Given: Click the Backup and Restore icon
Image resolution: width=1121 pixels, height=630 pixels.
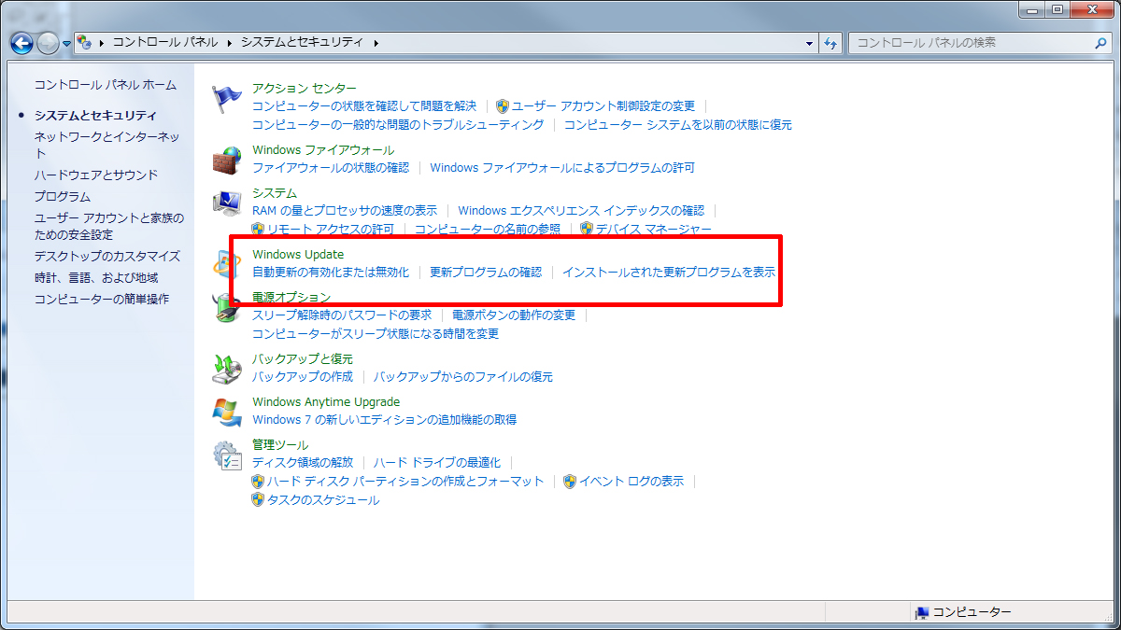Looking at the screenshot, I should [227, 369].
